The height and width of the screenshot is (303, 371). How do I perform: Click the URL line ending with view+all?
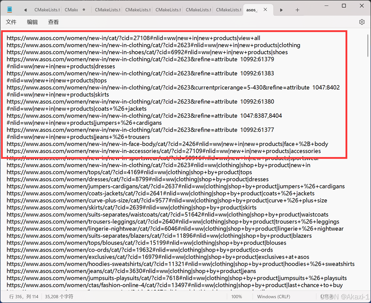pos(133,38)
